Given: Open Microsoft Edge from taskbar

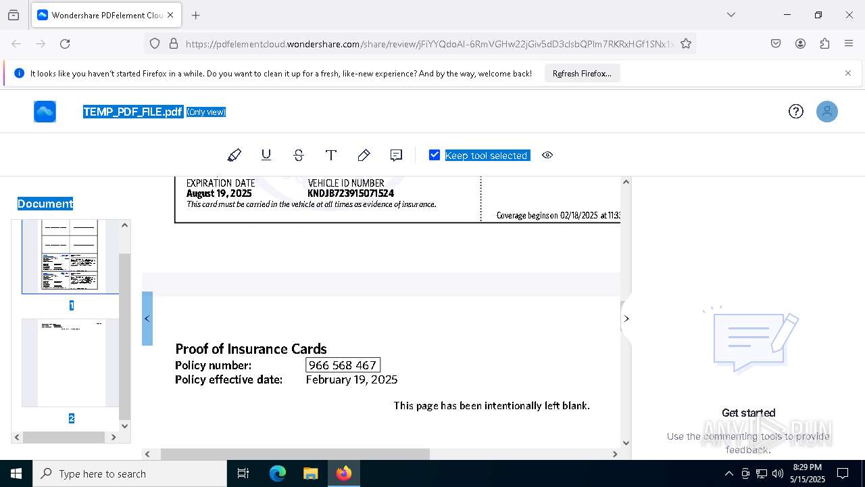Looking at the screenshot, I should (x=278, y=473).
